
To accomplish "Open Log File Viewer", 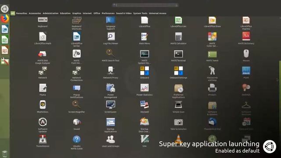I will pos(111,38).
